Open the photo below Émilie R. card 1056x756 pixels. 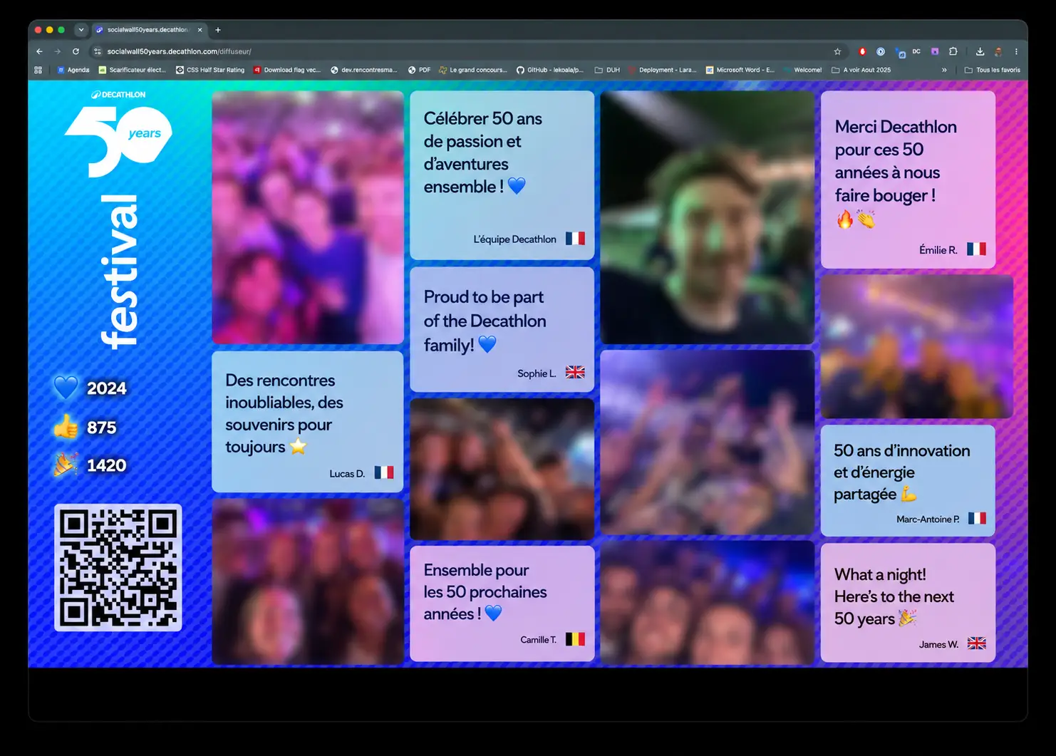[917, 346]
